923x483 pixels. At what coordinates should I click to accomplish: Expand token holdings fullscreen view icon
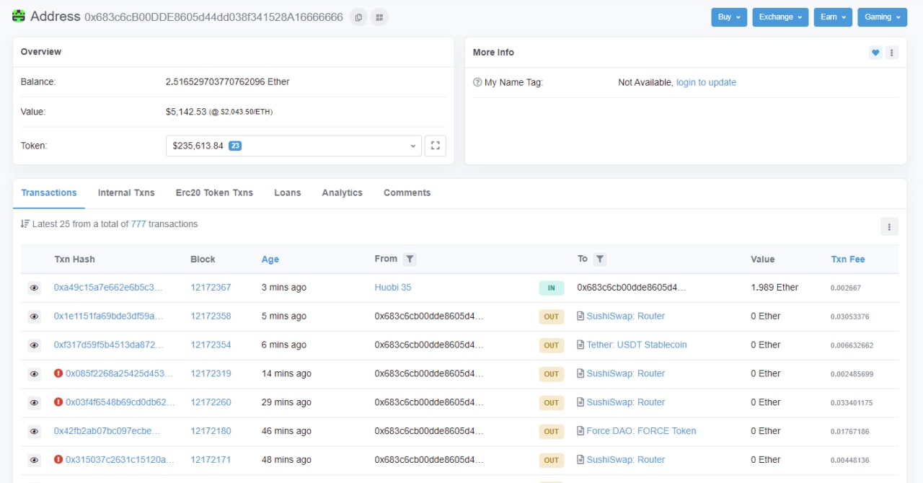click(x=436, y=146)
